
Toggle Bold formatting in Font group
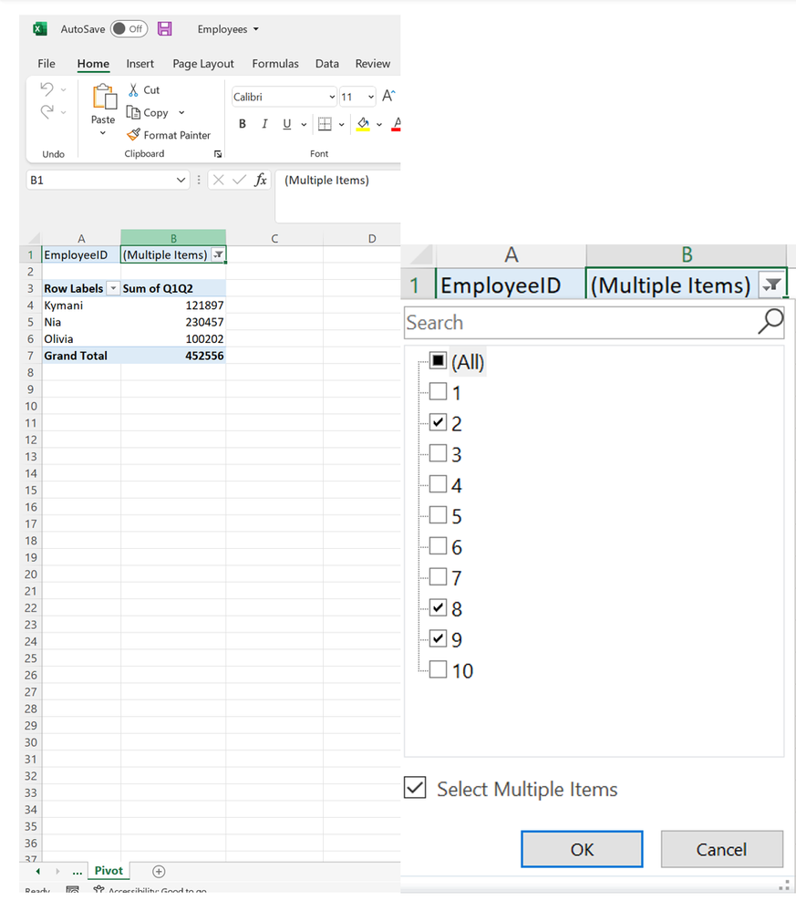click(x=243, y=124)
